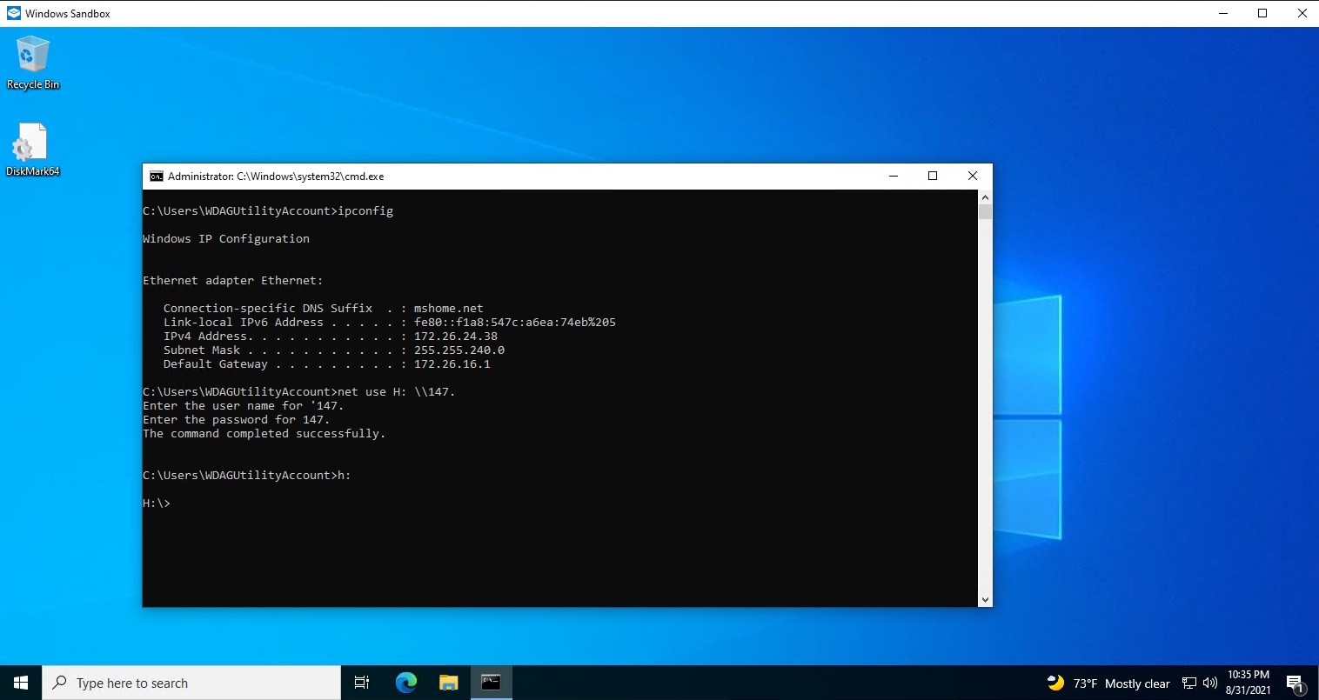Screen dimensions: 1319x700
Task: Click the scrollbar down arrow in cmd window
Action: pos(986,599)
